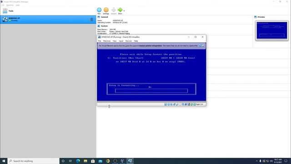
Task: Click the Preview section header
Action: (x=261, y=17)
